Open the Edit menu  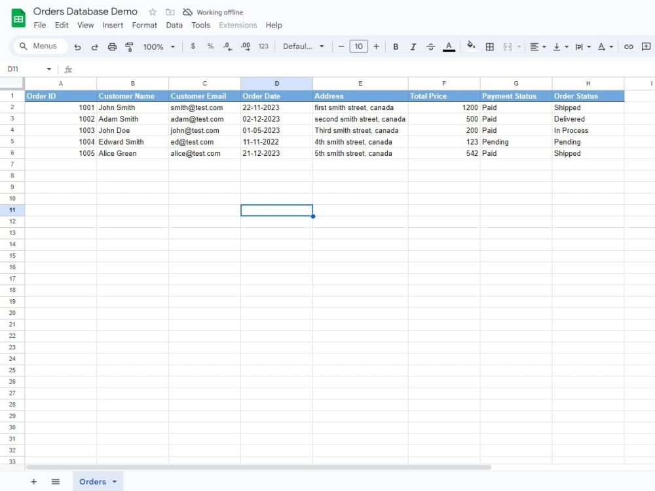pos(62,25)
